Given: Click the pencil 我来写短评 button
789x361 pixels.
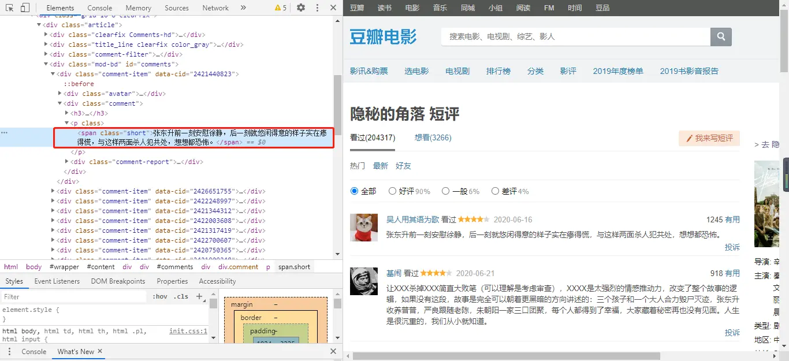Looking at the screenshot, I should tap(709, 138).
